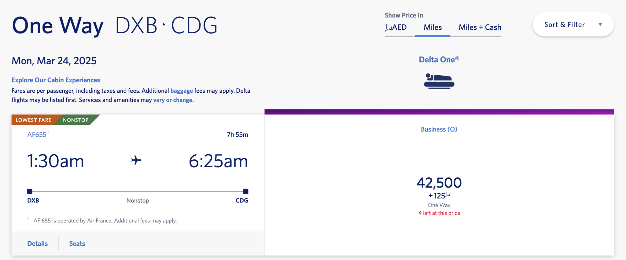Select the Business (O) fare
This screenshot has width=626, height=260.
point(439,129)
